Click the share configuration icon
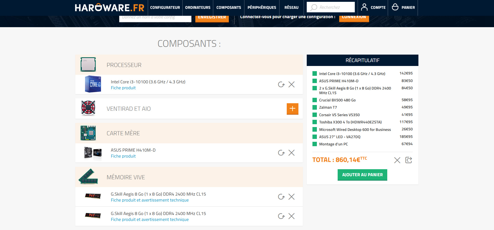 pos(409,160)
